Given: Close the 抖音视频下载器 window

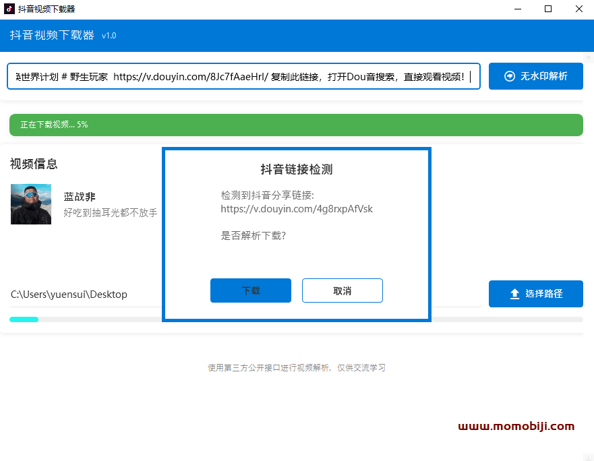Looking at the screenshot, I should tap(579, 9).
